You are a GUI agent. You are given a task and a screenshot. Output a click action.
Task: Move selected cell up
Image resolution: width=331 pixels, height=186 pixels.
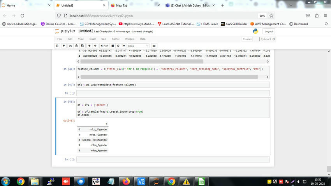click(x=89, y=46)
